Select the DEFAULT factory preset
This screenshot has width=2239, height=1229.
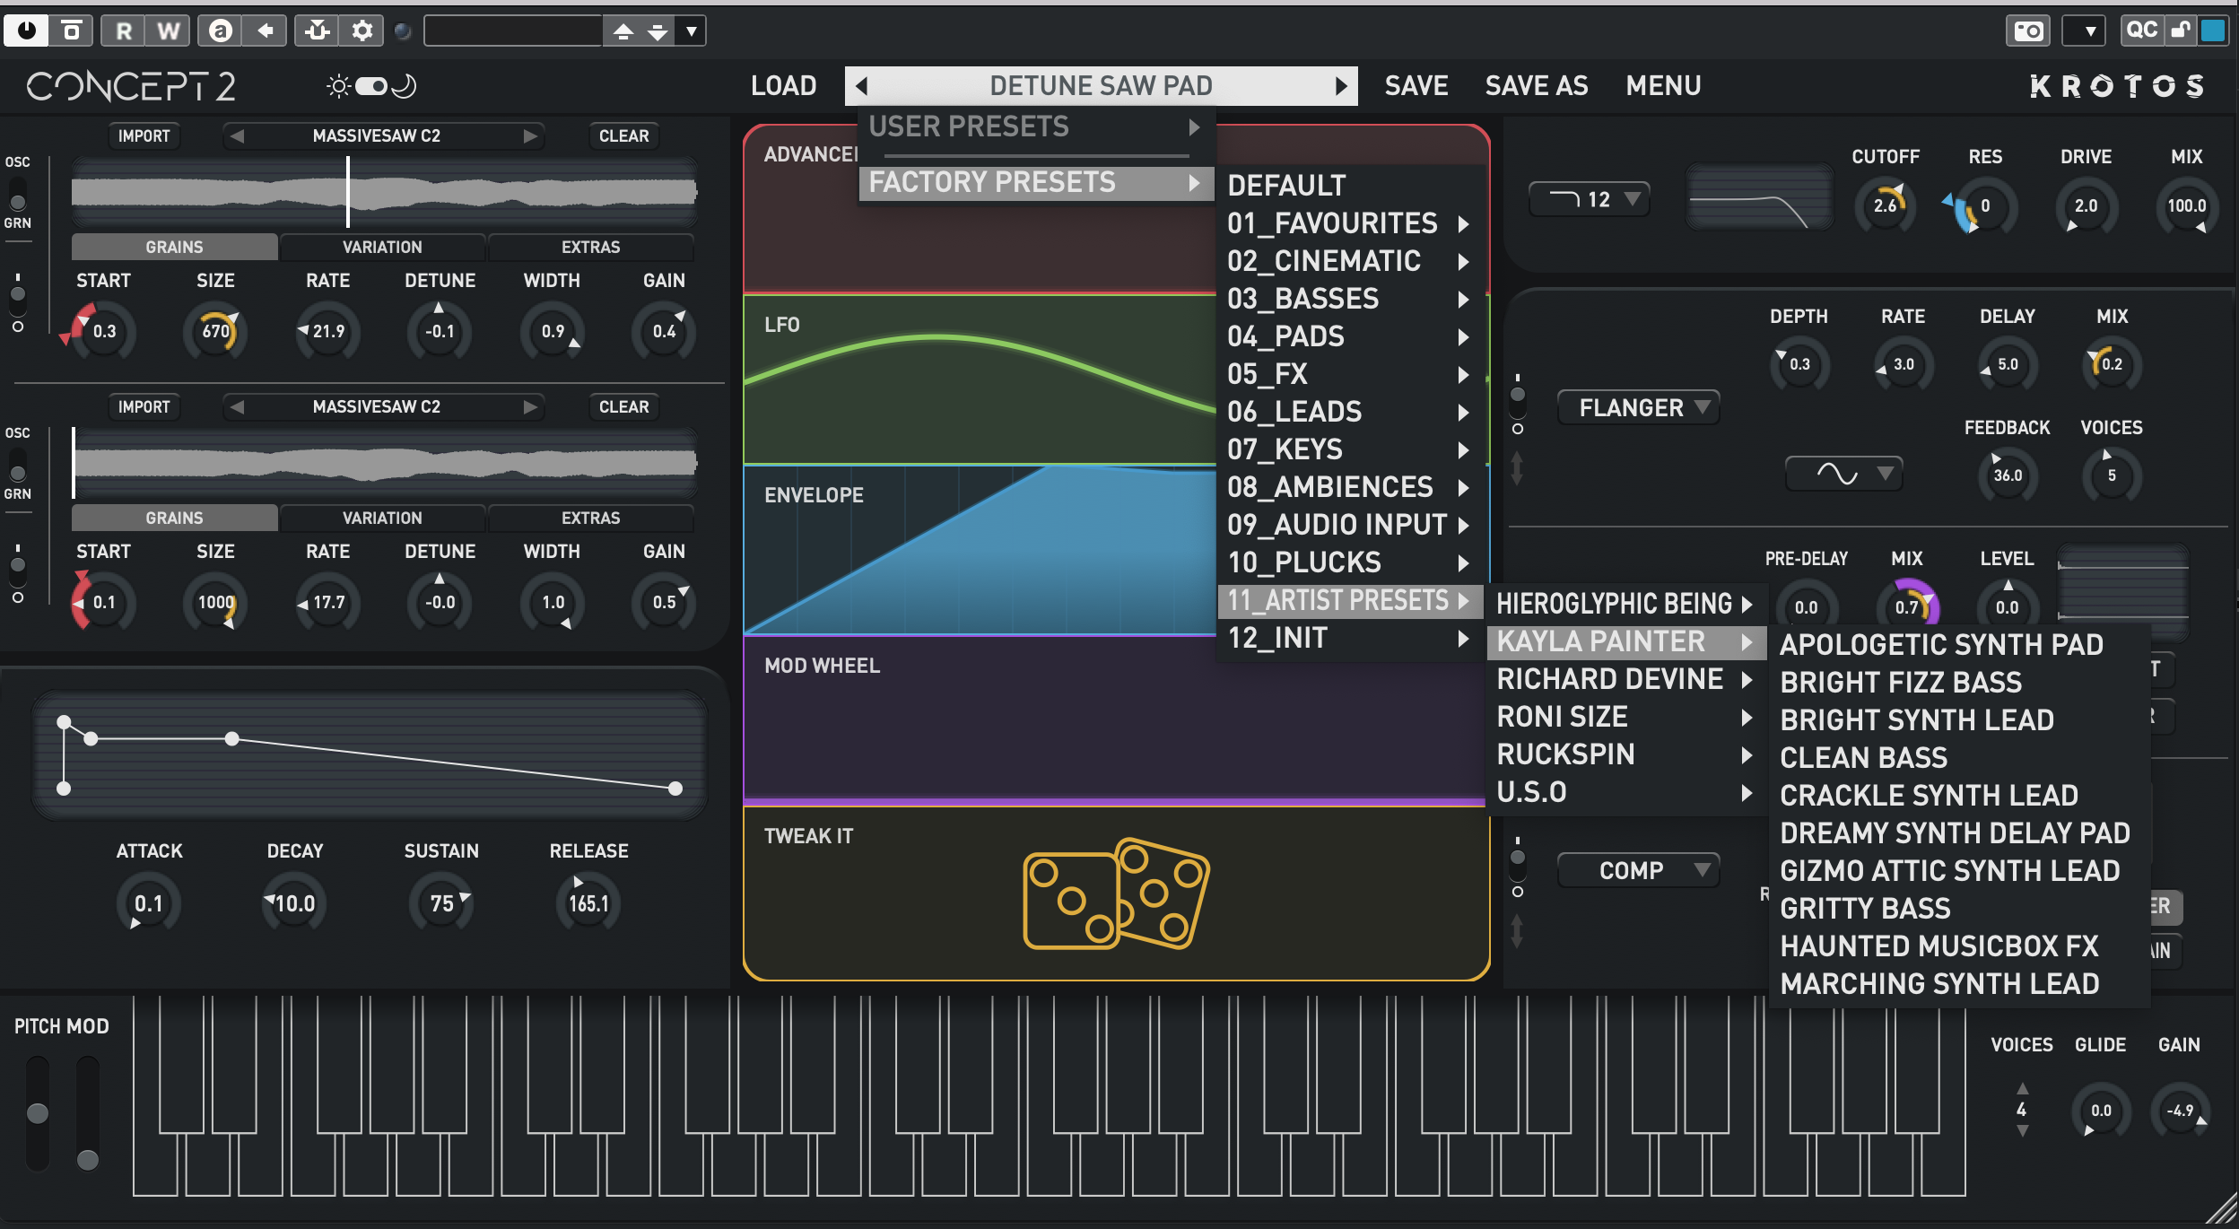click(1349, 186)
